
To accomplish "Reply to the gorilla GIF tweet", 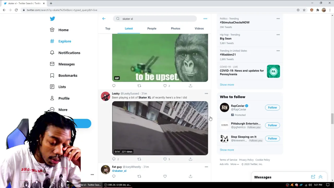I will pos(114,86).
